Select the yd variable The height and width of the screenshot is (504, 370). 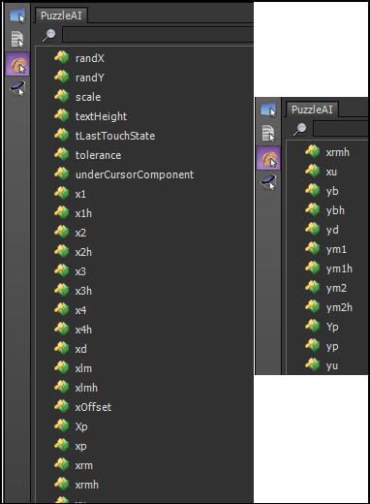click(x=332, y=230)
